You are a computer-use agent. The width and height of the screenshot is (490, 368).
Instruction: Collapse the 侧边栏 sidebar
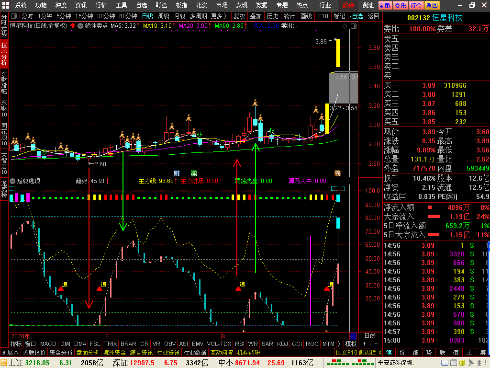click(x=370, y=352)
